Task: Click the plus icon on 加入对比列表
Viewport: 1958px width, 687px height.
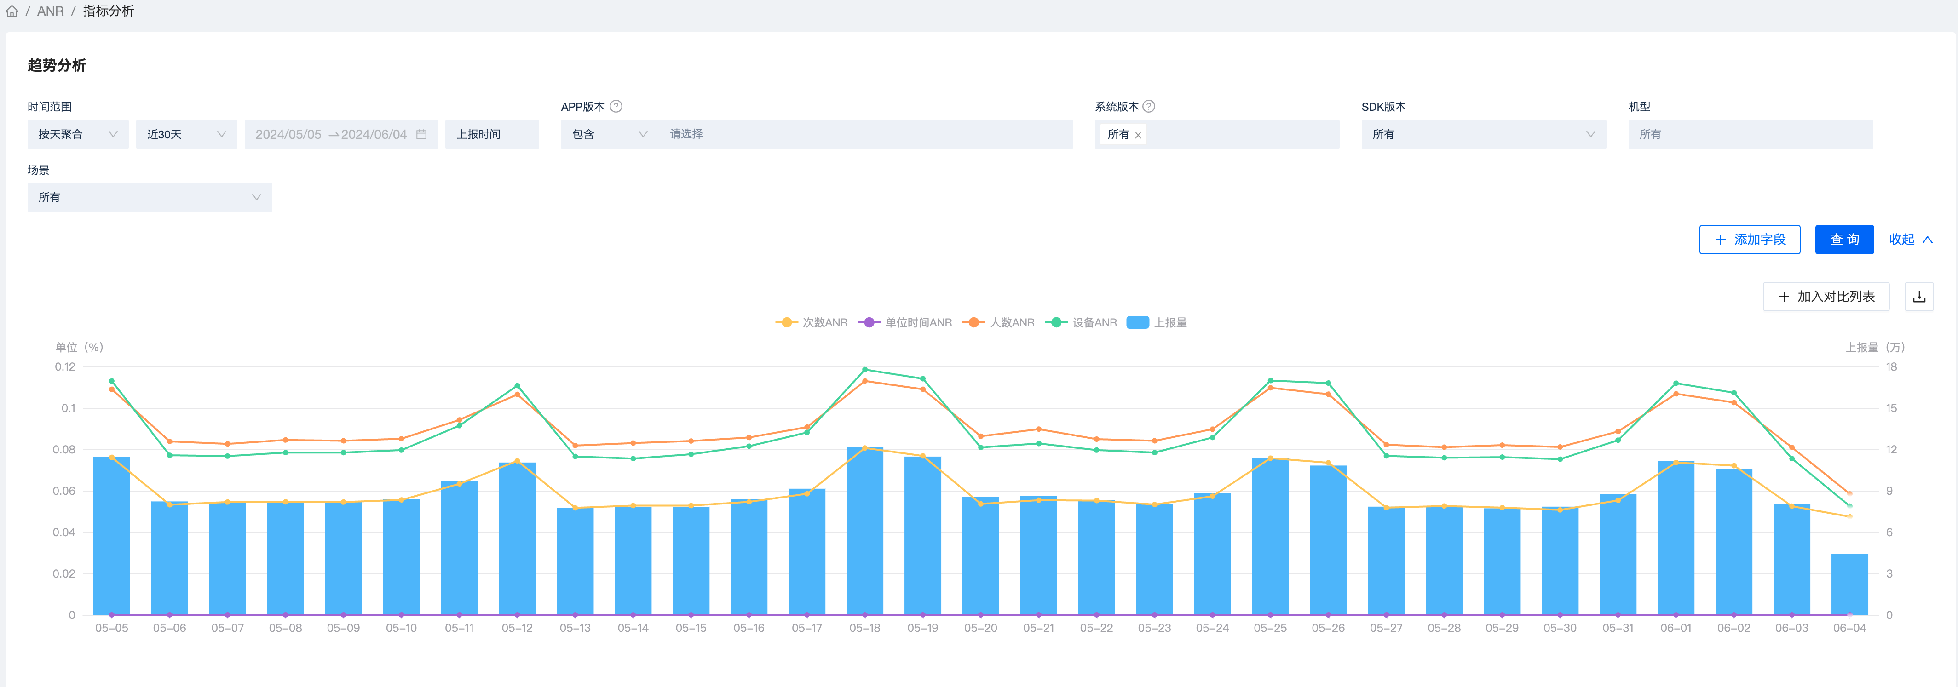Action: (x=1783, y=297)
